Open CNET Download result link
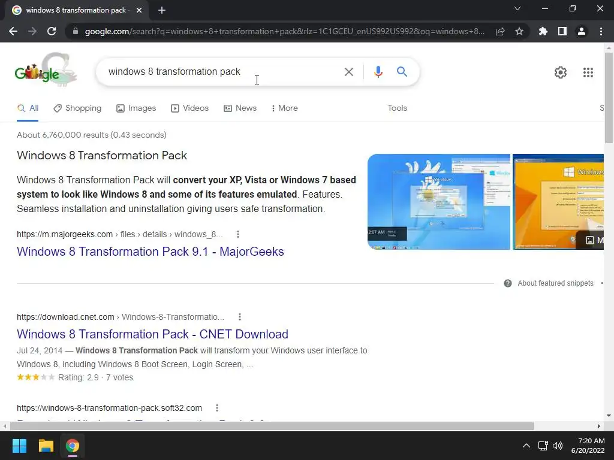 (x=152, y=334)
